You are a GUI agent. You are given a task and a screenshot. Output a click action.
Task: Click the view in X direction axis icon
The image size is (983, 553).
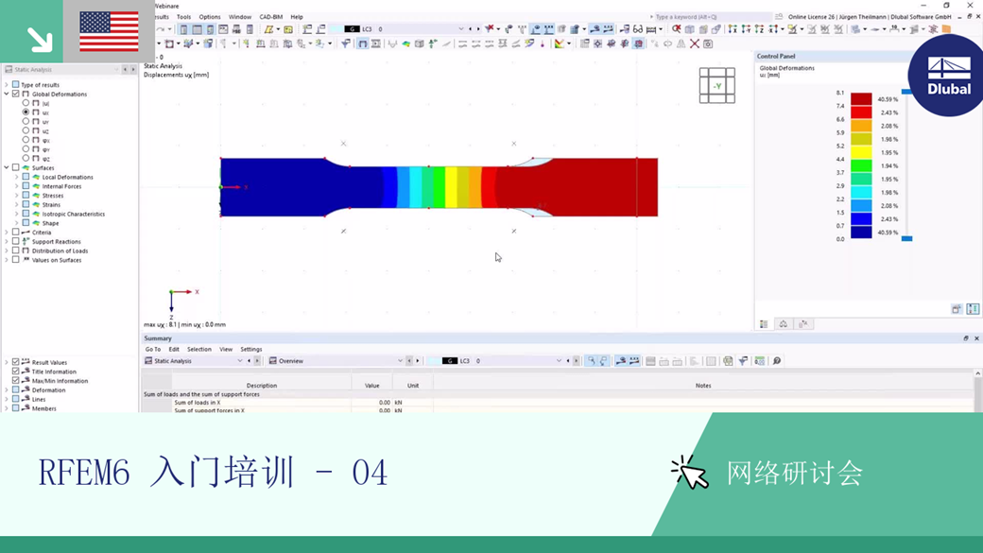[733, 29]
